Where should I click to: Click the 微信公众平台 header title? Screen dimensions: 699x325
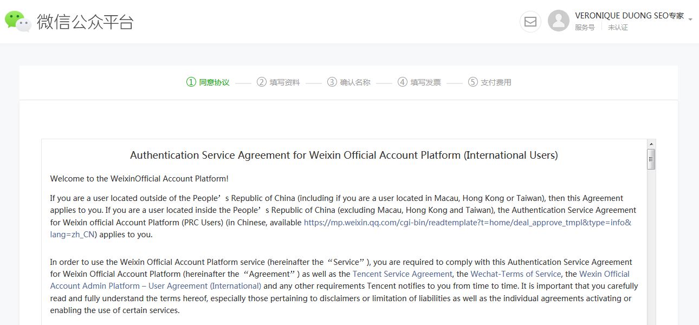click(x=84, y=22)
